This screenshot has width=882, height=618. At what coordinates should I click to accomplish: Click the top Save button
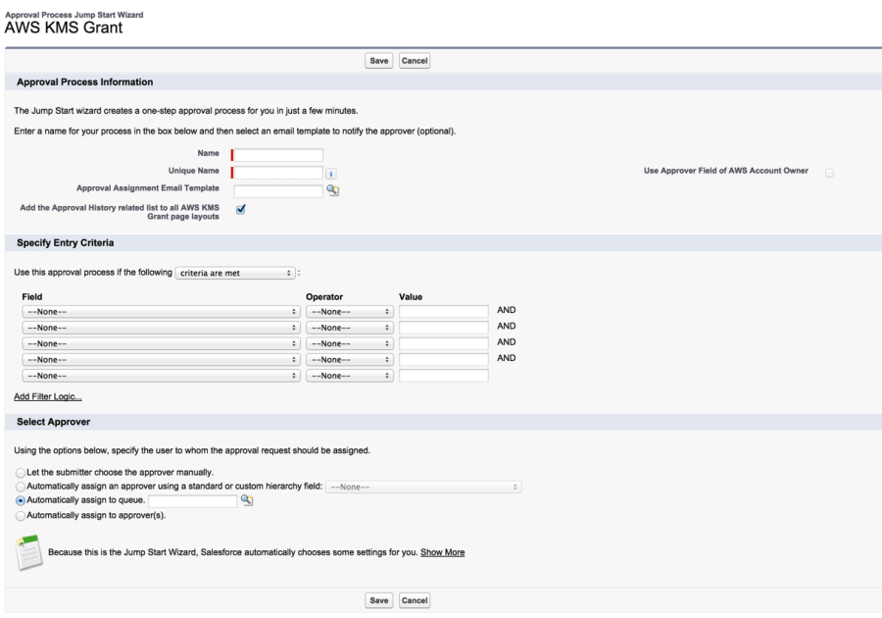(378, 61)
